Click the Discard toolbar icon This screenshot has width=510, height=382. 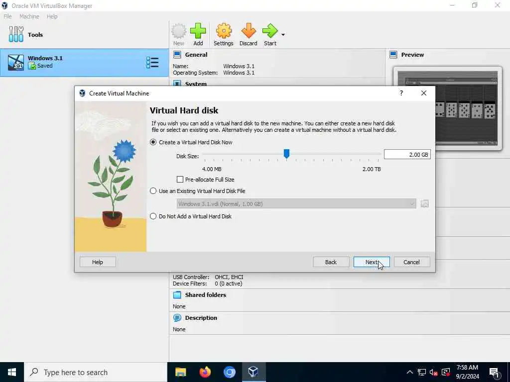248,34
